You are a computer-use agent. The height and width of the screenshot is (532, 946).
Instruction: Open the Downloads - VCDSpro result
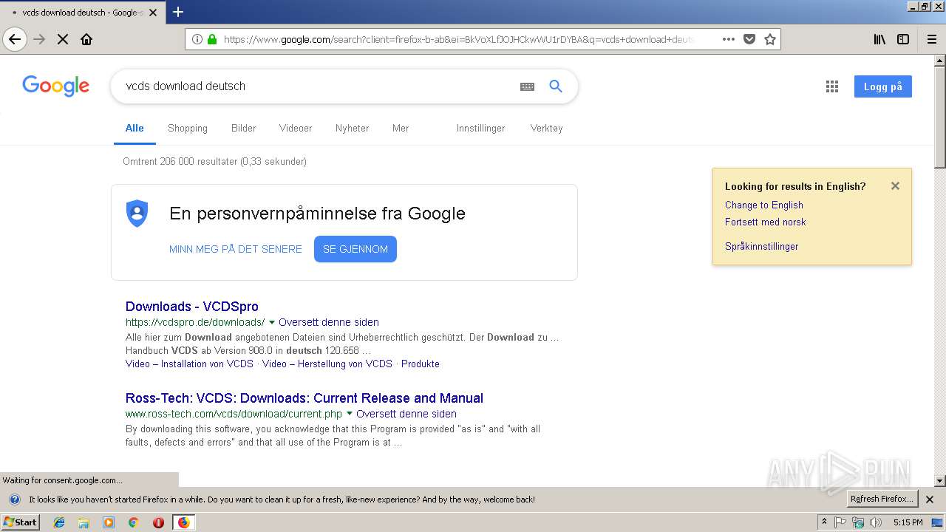(192, 307)
